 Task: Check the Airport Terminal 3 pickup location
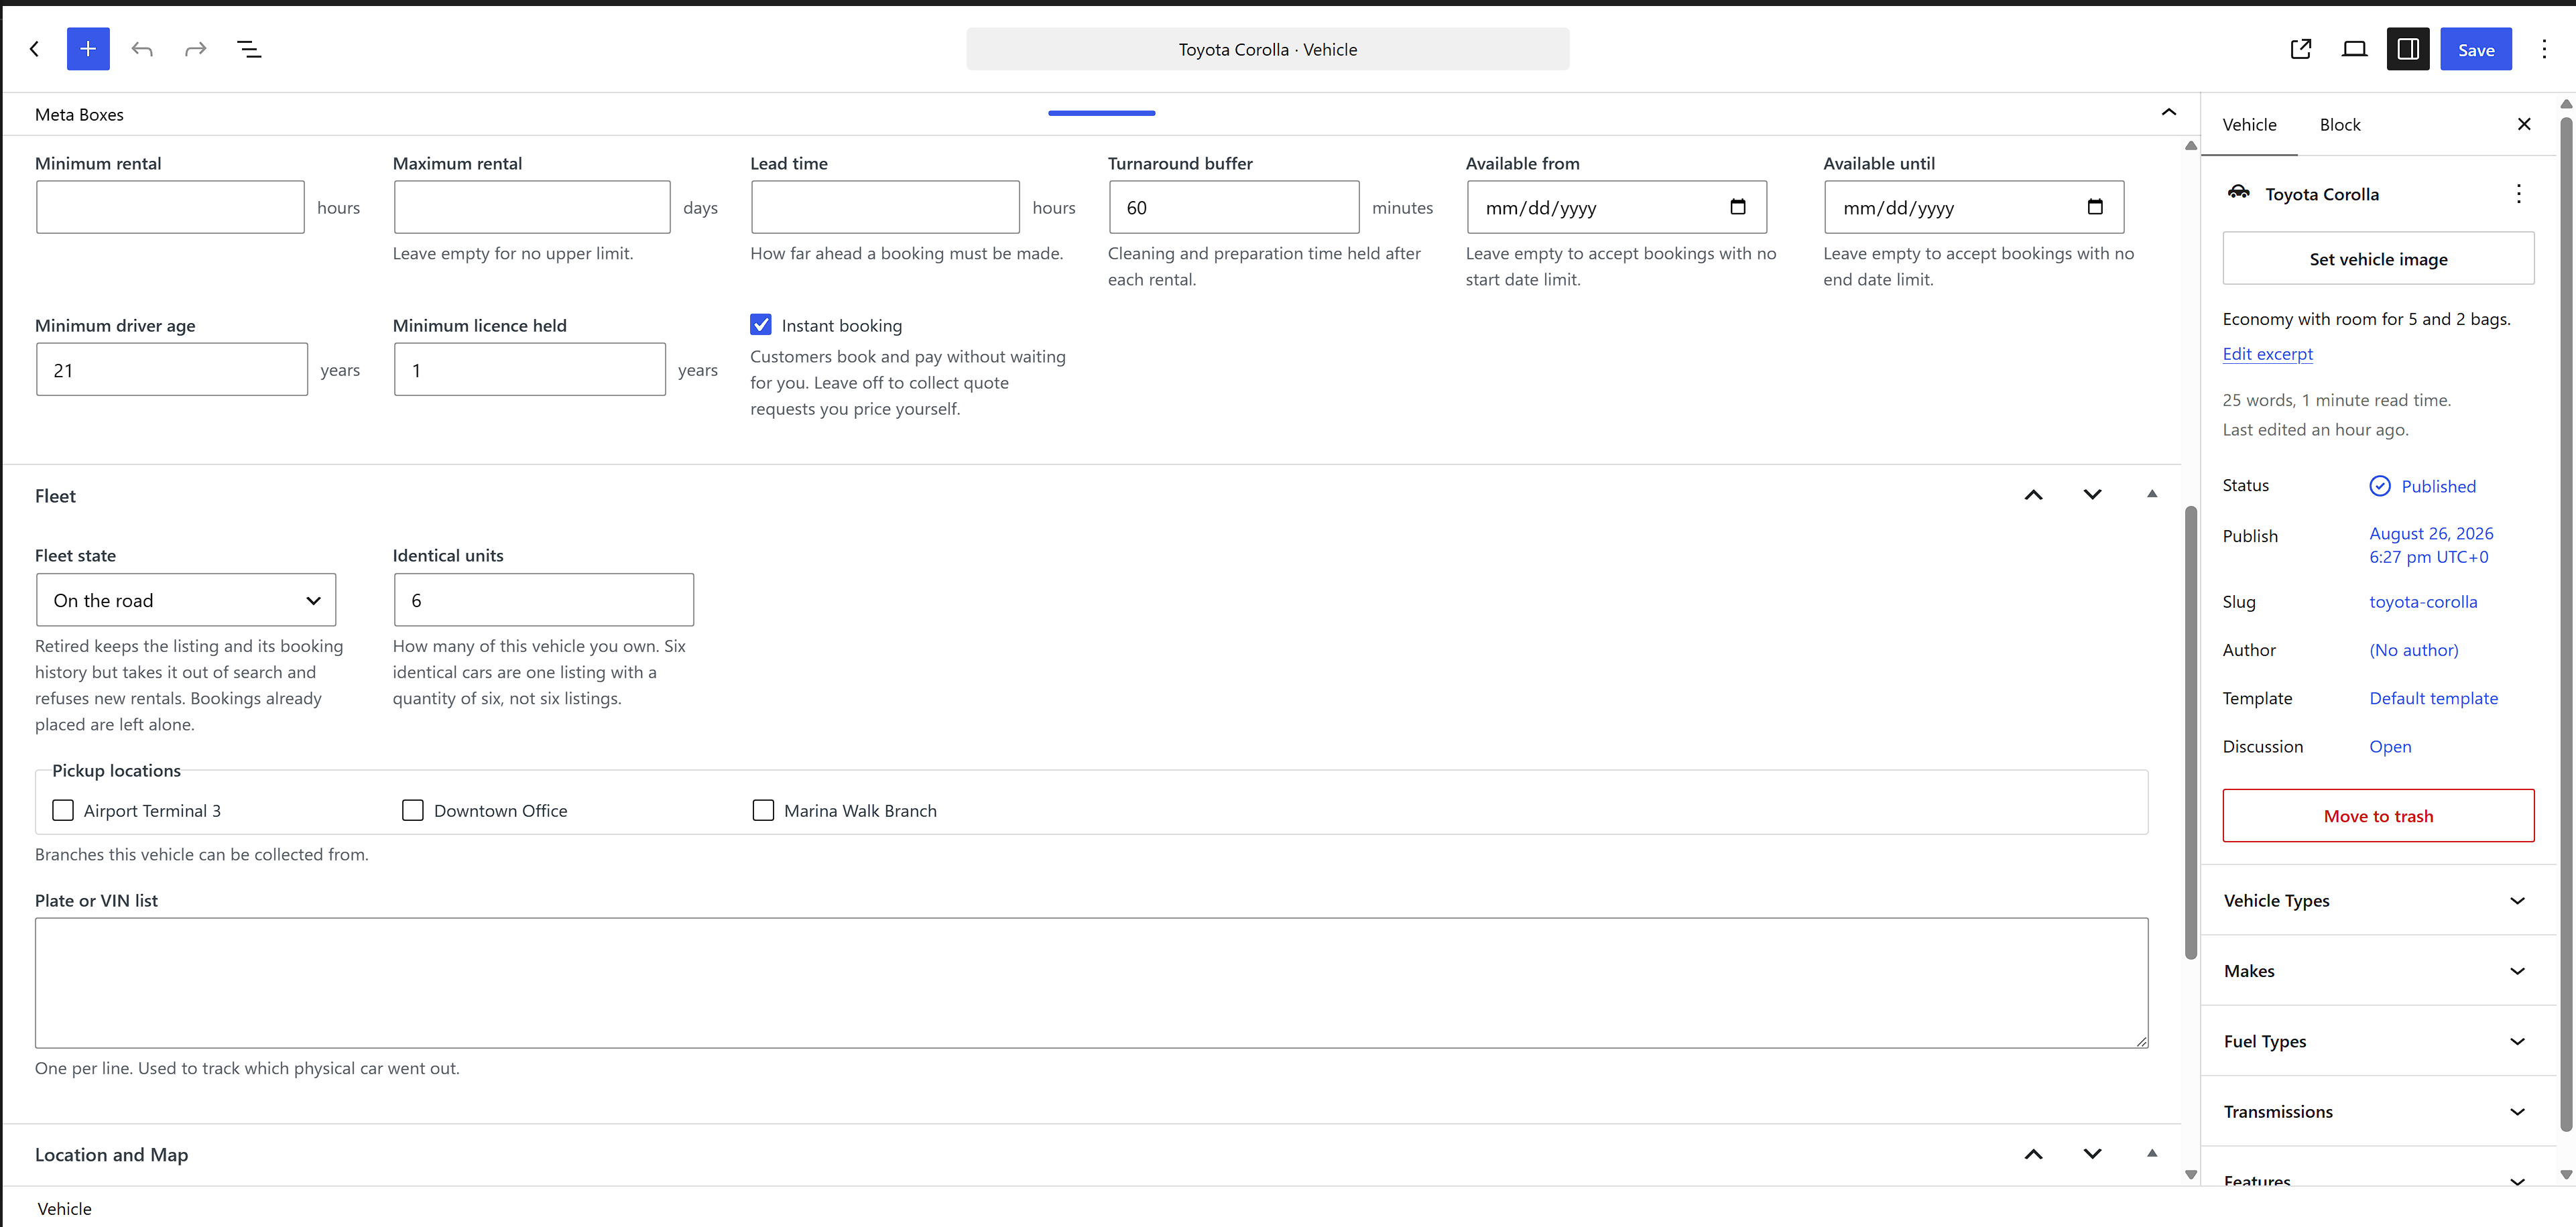click(x=63, y=810)
